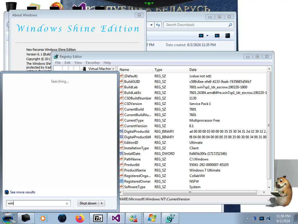Click the horizontal scrollbar thumb in Registry Editor
Screen dimensions: 298x224
190,192
